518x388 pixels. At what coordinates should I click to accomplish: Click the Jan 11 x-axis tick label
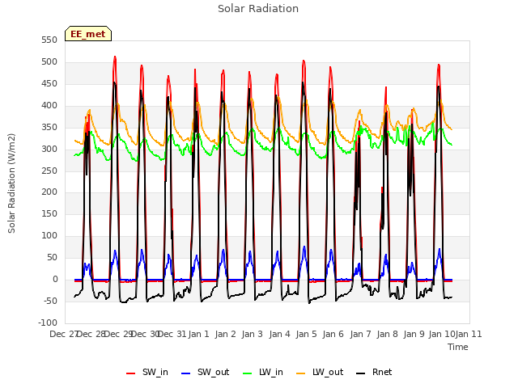(x=469, y=334)
